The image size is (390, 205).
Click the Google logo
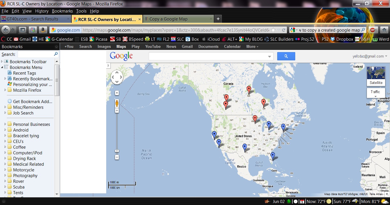point(121,56)
